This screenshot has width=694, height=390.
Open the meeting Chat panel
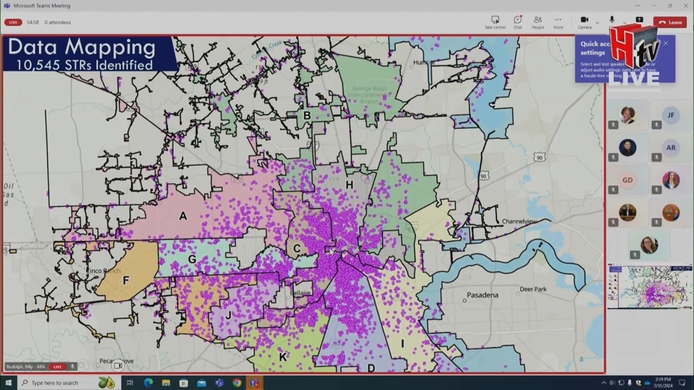pyautogui.click(x=517, y=22)
